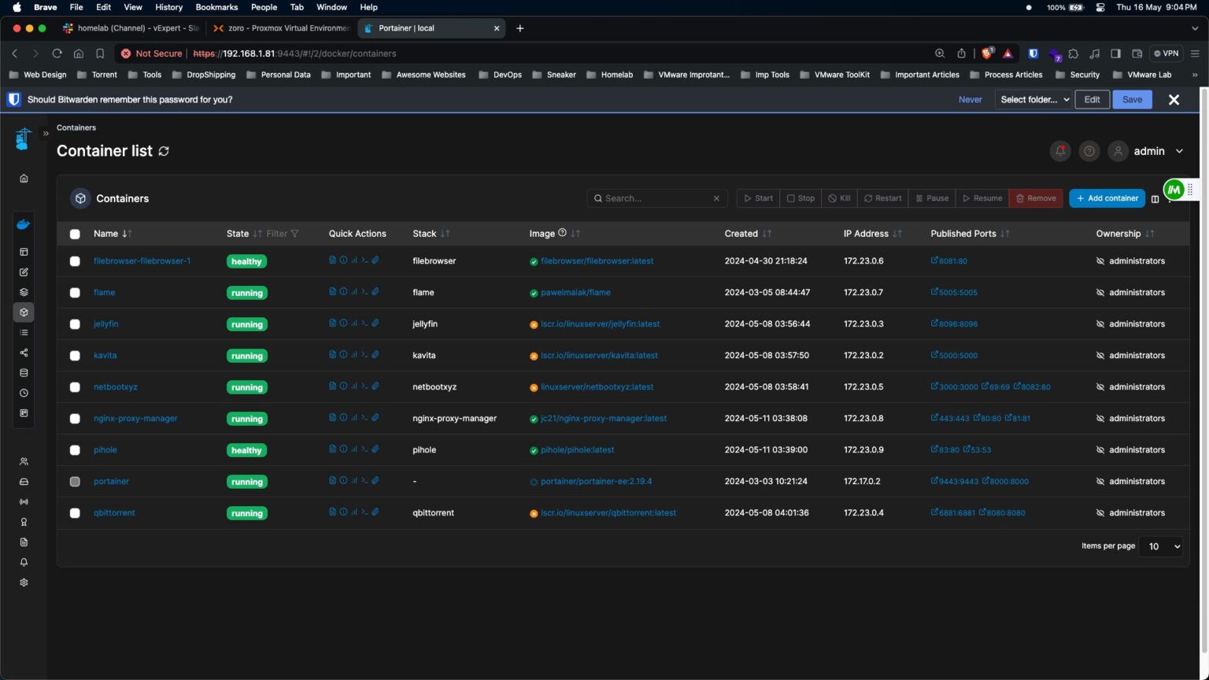1209x680 pixels.
Task: Open the Bitwarden Select folder dropdown
Action: click(1033, 99)
